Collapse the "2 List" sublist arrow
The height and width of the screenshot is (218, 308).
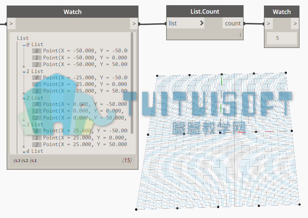pyautogui.click(x=24, y=99)
